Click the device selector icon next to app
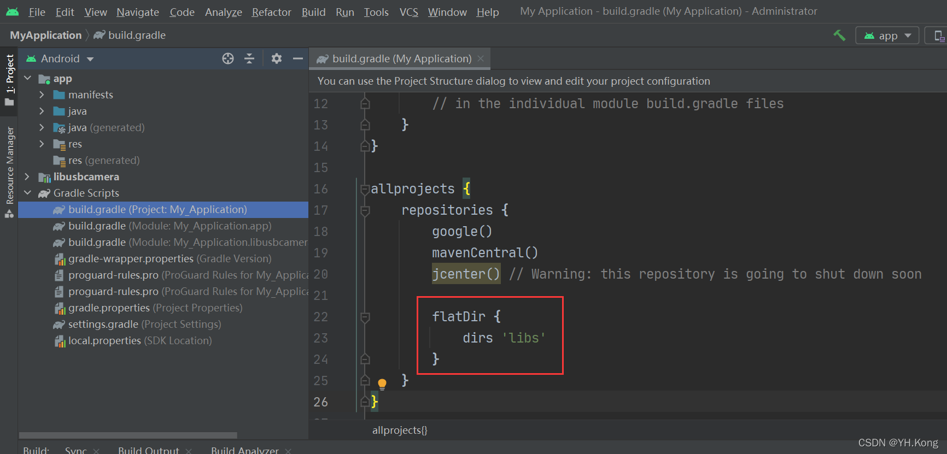The height and width of the screenshot is (454, 947). tap(939, 36)
